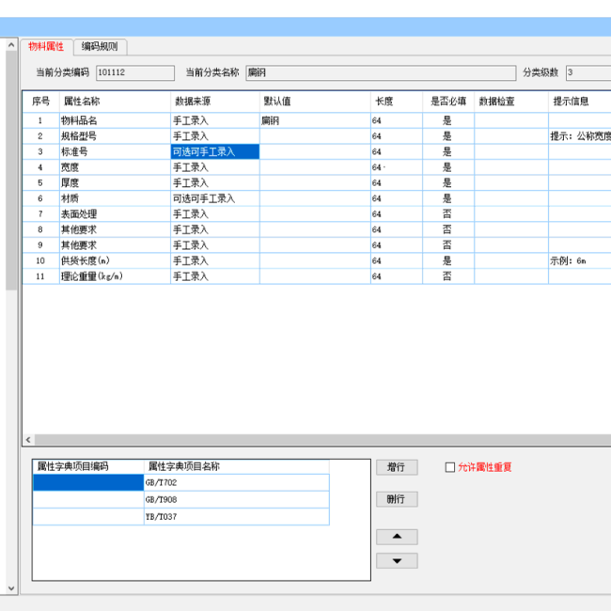Click the 提示信息 column header
The image size is (611, 611).
coord(580,102)
